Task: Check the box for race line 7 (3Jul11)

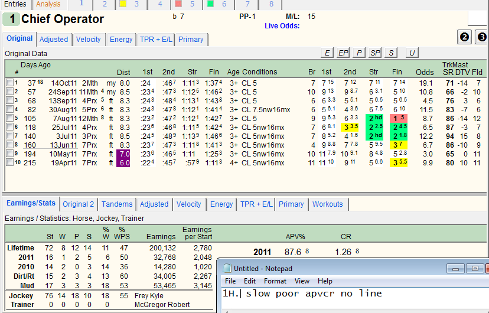Action: [x=9, y=136]
